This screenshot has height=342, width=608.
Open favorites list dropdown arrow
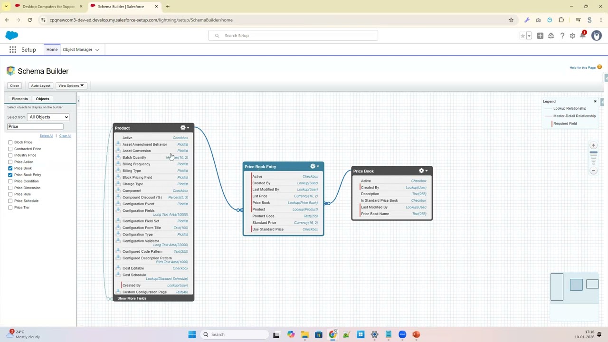click(x=529, y=36)
